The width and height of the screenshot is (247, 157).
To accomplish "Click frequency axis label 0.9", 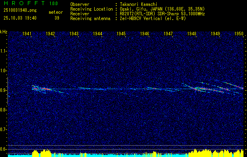I will (x=3, y=90).
